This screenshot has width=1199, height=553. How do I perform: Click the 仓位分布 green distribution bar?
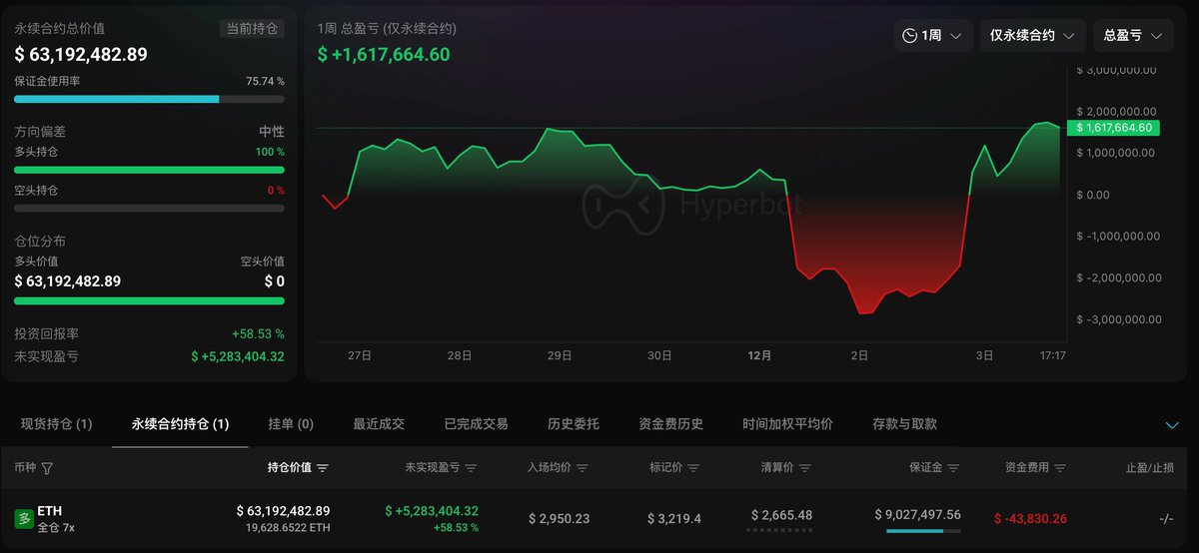pyautogui.click(x=149, y=300)
